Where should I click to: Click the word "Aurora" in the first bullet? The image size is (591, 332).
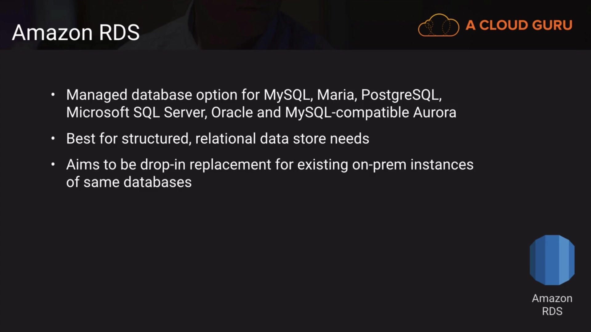click(x=434, y=113)
